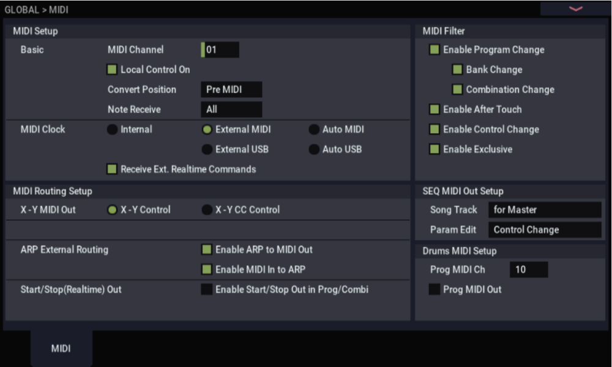Select X-Y CC Control radio button

point(207,209)
